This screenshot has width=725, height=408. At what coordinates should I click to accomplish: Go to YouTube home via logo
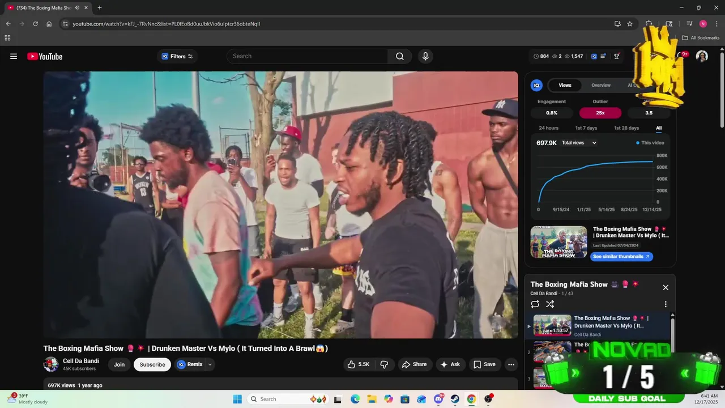point(45,56)
